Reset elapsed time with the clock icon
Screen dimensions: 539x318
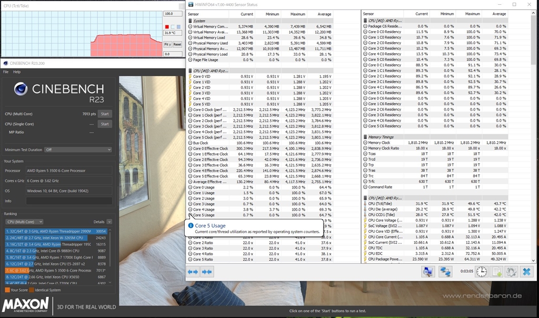482,272
